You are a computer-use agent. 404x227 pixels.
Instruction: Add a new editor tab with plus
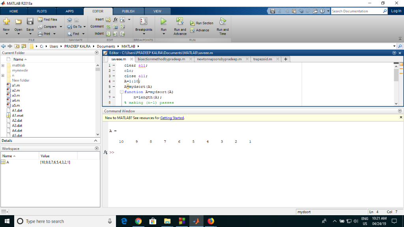click(286, 59)
